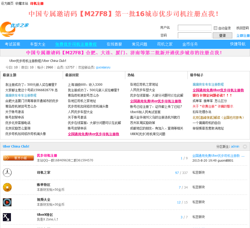
Task: Open 优步北京客服电话 topic
Action: click(x=18, y=123)
